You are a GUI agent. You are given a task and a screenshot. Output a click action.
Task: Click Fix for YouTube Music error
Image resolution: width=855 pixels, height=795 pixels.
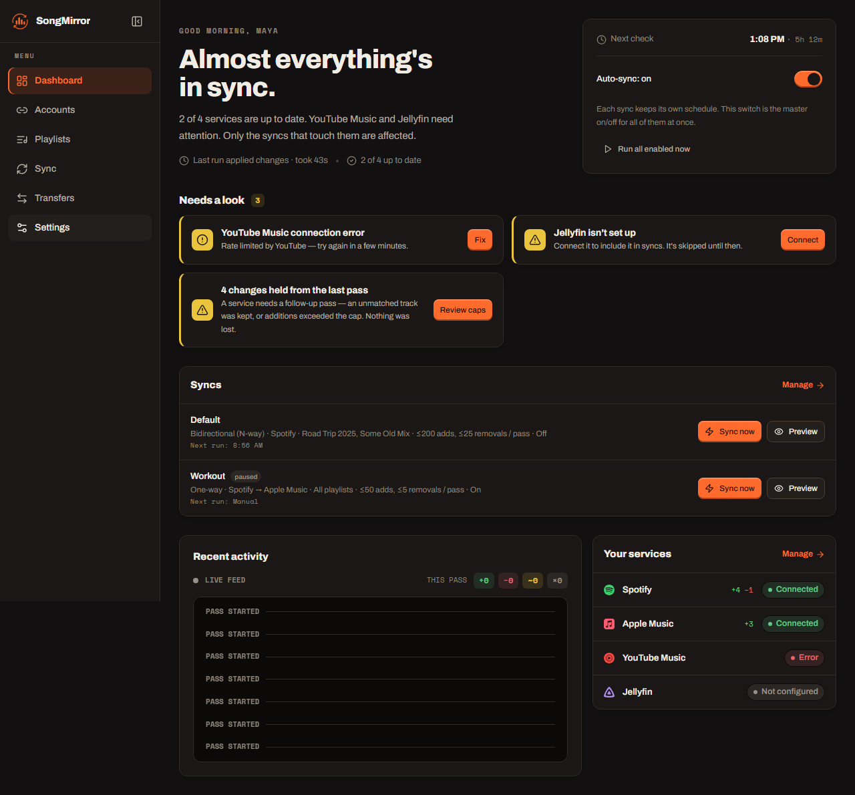point(480,240)
